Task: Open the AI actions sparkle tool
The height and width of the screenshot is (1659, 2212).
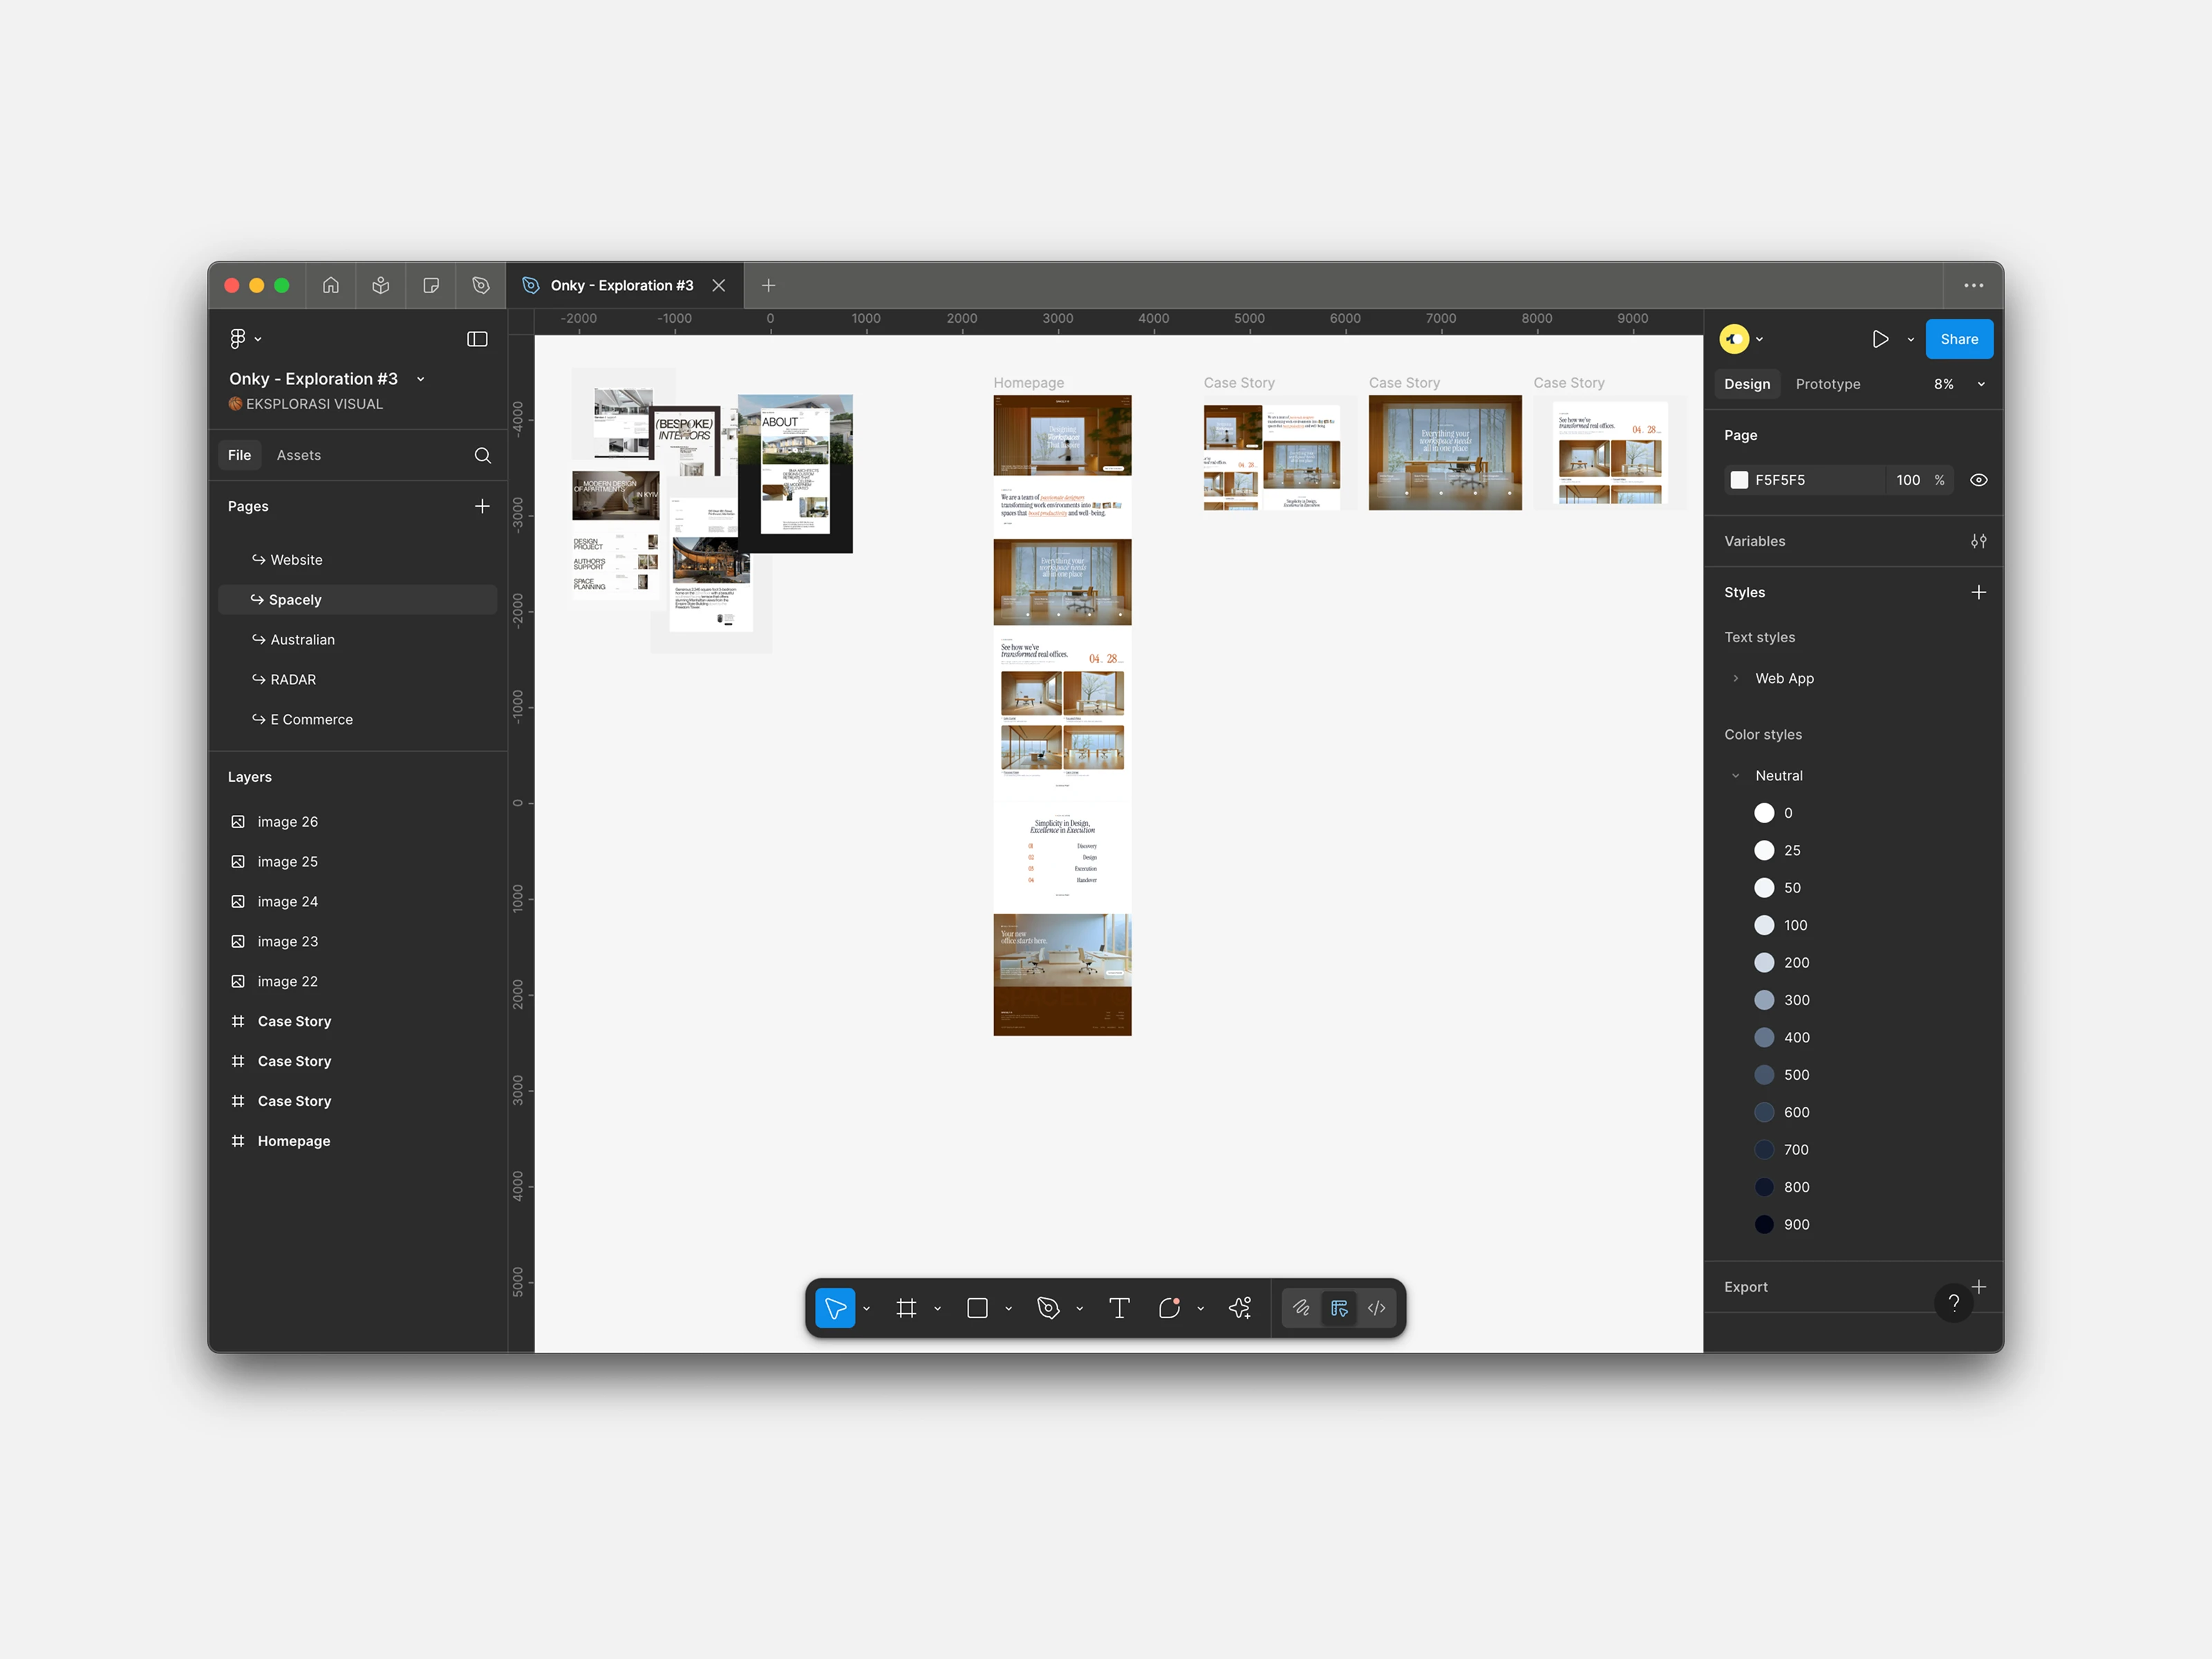Action: tap(1240, 1308)
